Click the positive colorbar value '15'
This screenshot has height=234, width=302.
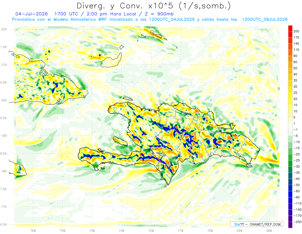296,105
